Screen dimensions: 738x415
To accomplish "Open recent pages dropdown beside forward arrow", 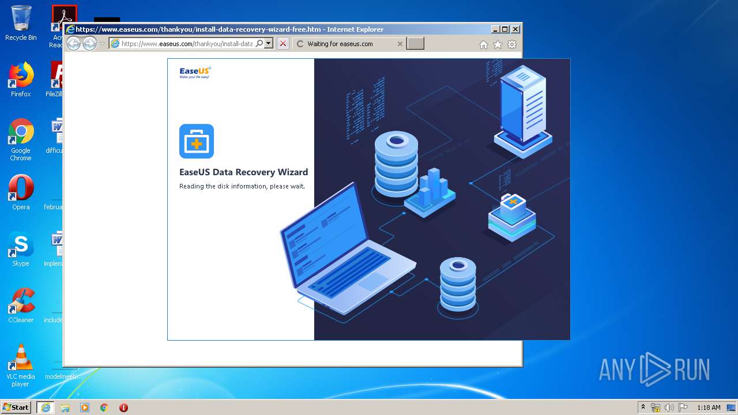I will coord(102,44).
